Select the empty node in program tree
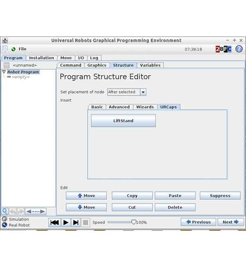This screenshot has height=266, width=246. coord(20,77)
